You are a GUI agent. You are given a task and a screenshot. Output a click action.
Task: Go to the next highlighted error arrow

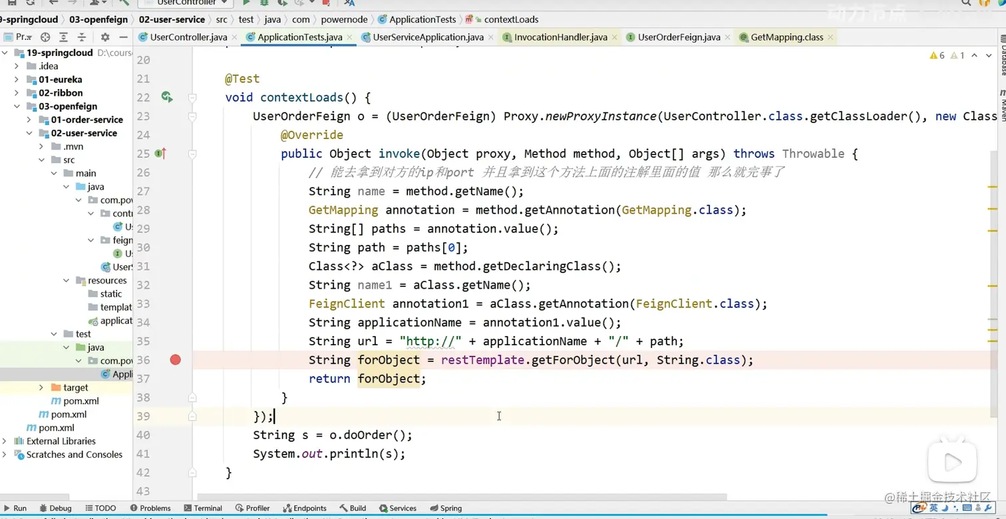pos(989,55)
